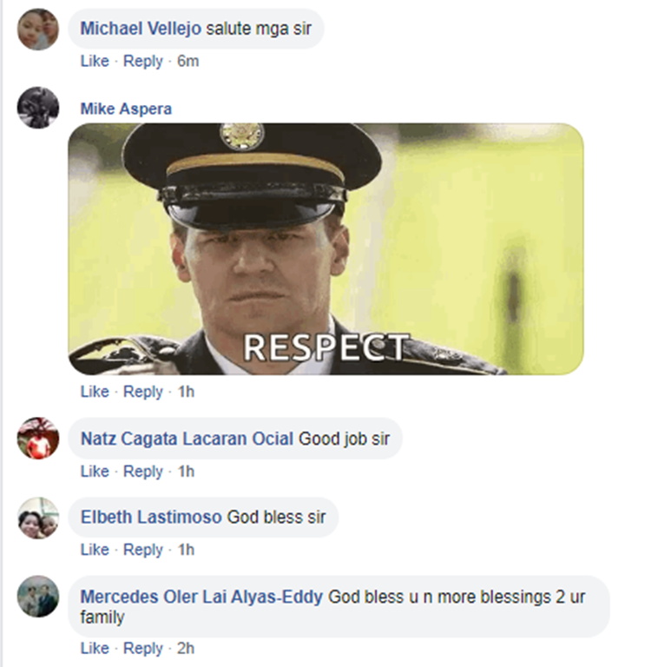651x667 pixels.
Task: Click the 6m timestamp on Michael's comment
Action: [188, 62]
